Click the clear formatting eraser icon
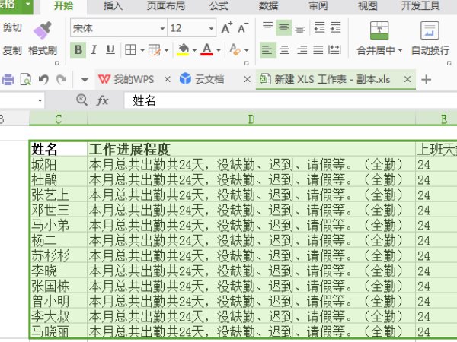The image size is (457, 342). (x=235, y=49)
